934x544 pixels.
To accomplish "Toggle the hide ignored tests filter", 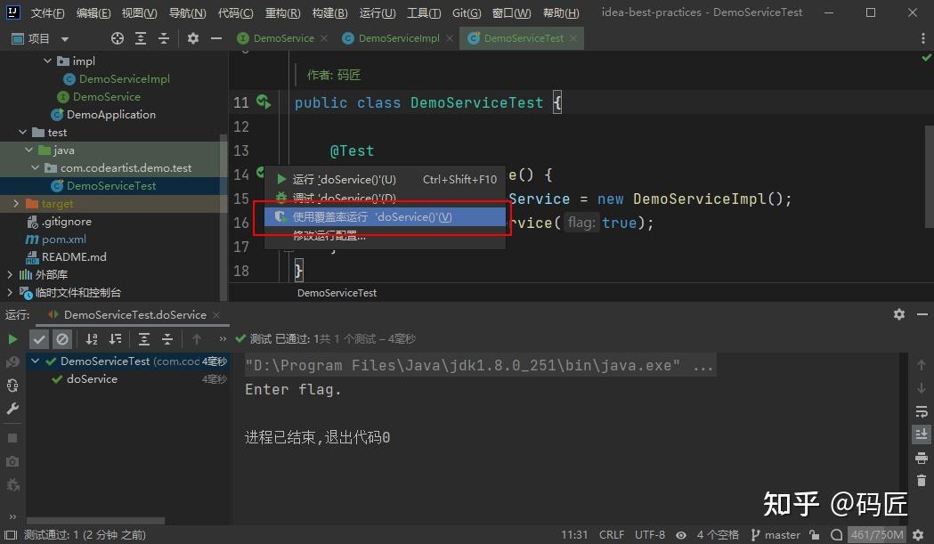I will [x=62, y=339].
